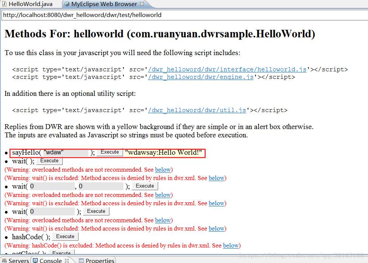This screenshot has width=368, height=263.
Task: Open the Properties view tab
Action: coord(97,260)
